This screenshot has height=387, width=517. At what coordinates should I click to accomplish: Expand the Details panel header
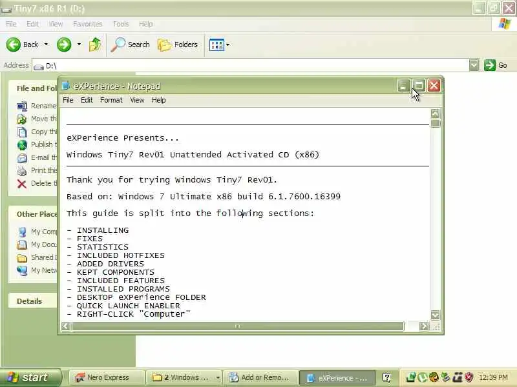[32, 301]
